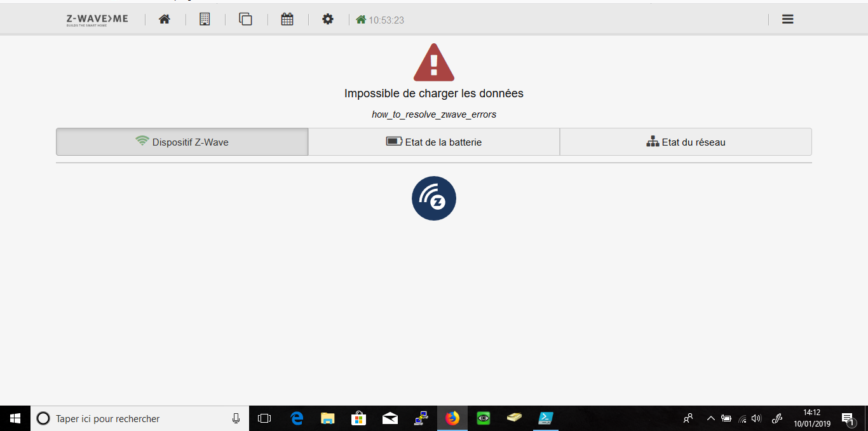
Task: Switch to Etat du réseau tab
Action: (x=686, y=142)
